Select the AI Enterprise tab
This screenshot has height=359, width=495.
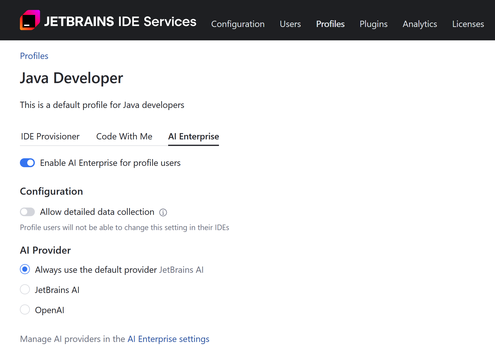click(x=194, y=137)
